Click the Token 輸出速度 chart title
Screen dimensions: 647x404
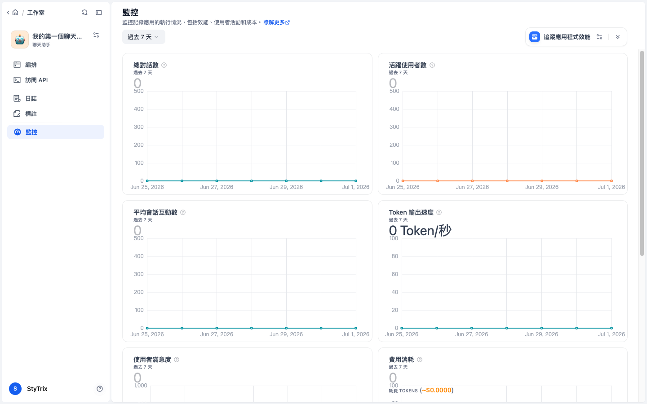[x=411, y=212]
